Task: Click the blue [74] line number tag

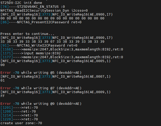Action: (5, 7)
